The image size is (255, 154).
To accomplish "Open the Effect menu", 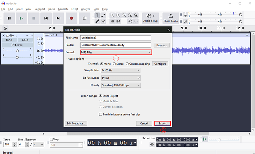I will coord(75,9).
